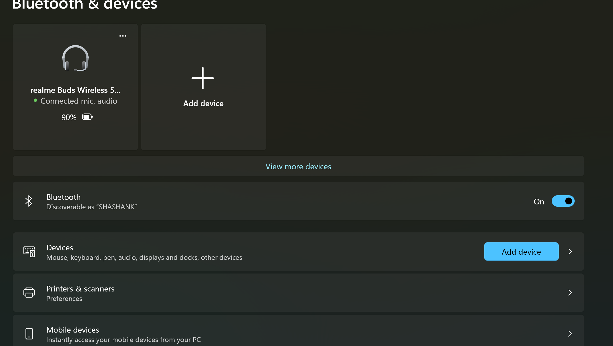Click the Bluetooth row title
Screen dimensions: 613x346
(x=63, y=197)
